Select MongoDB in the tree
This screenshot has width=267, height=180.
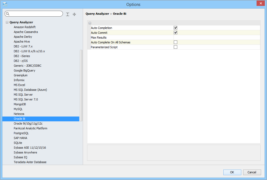pos(20,104)
